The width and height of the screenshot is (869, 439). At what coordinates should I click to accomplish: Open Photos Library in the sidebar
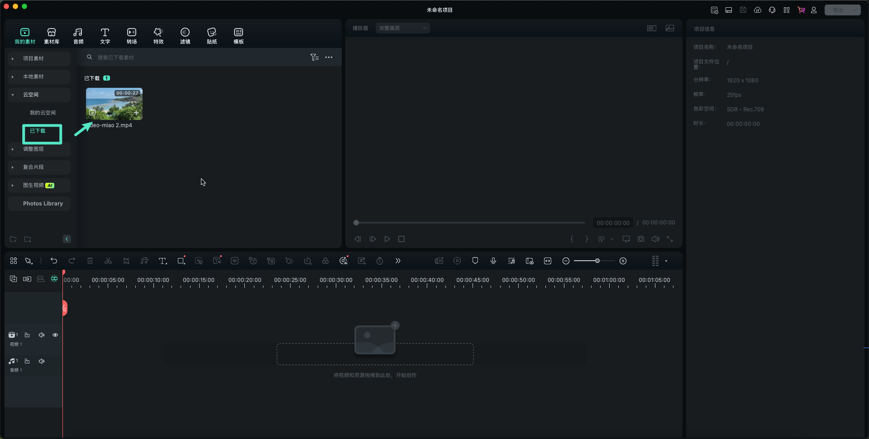click(x=43, y=204)
